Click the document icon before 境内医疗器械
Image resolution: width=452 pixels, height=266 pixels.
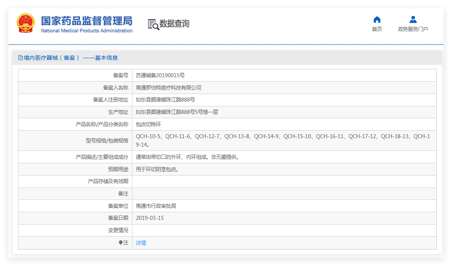pos(20,58)
